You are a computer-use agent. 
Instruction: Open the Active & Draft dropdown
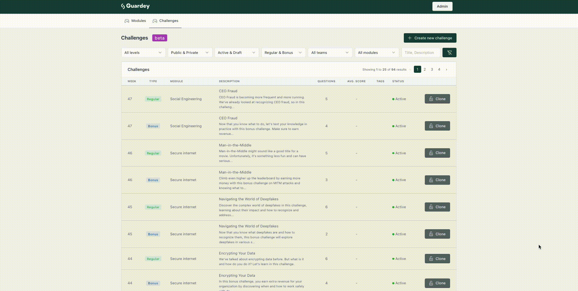point(237,53)
